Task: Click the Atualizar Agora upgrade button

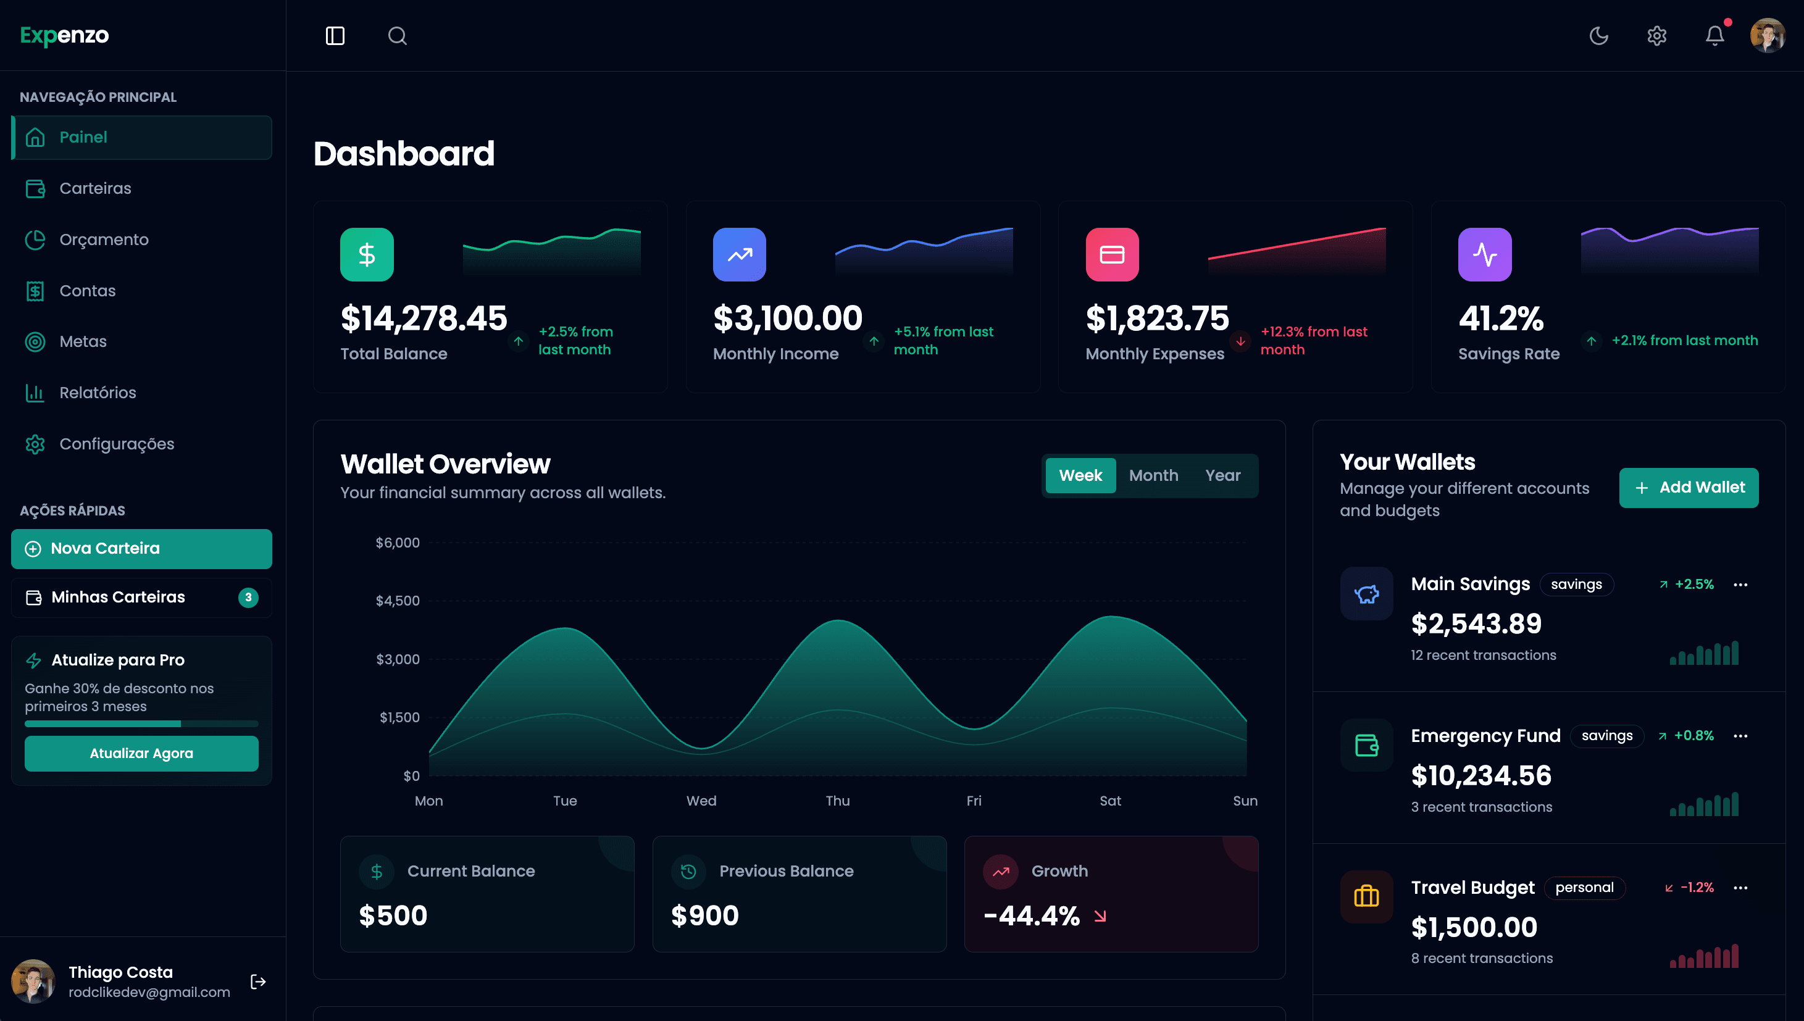Action: pos(141,753)
